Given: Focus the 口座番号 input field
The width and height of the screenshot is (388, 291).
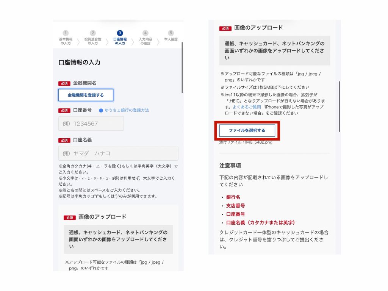Looking at the screenshot, I should click(91, 124).
